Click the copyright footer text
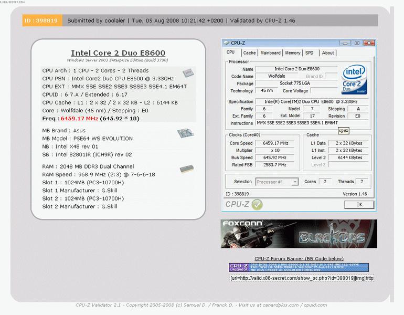 click(x=201, y=305)
